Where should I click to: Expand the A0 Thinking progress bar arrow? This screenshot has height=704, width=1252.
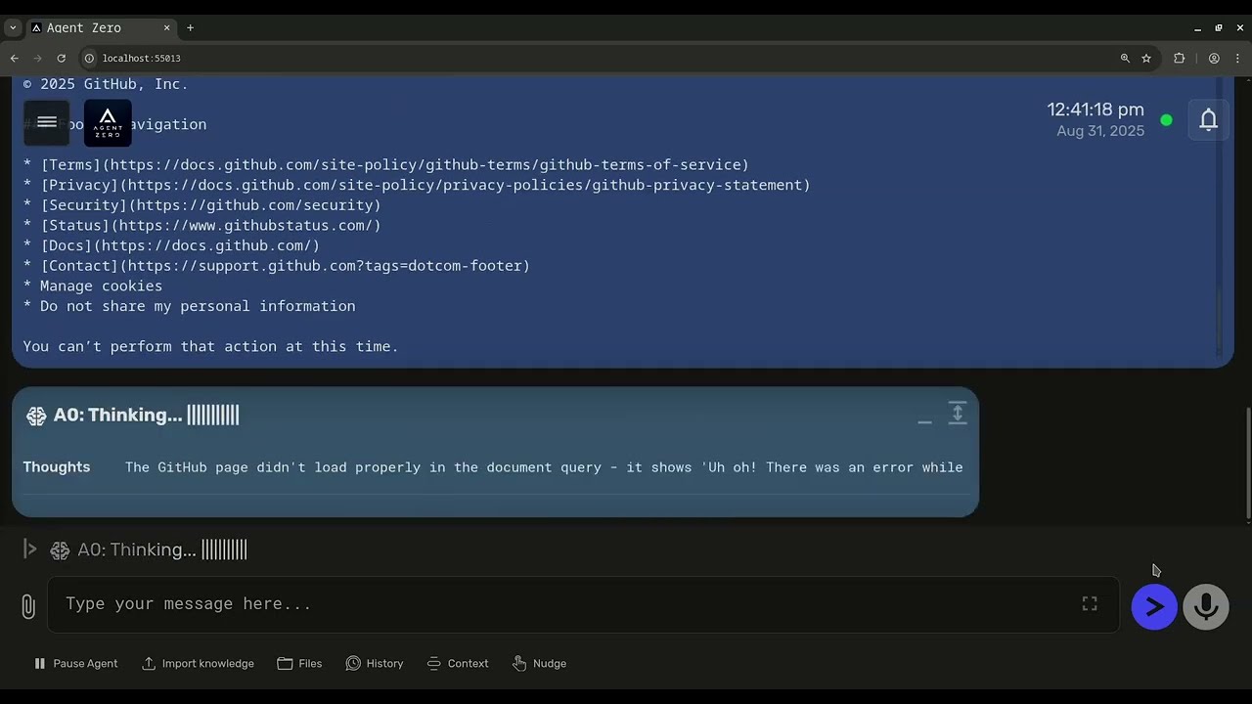(x=30, y=550)
